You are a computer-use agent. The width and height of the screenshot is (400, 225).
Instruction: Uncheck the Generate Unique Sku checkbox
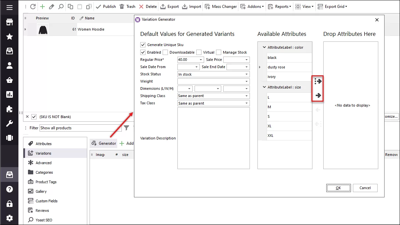click(x=143, y=45)
